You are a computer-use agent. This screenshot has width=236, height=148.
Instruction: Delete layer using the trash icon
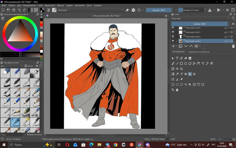[x=233, y=46]
